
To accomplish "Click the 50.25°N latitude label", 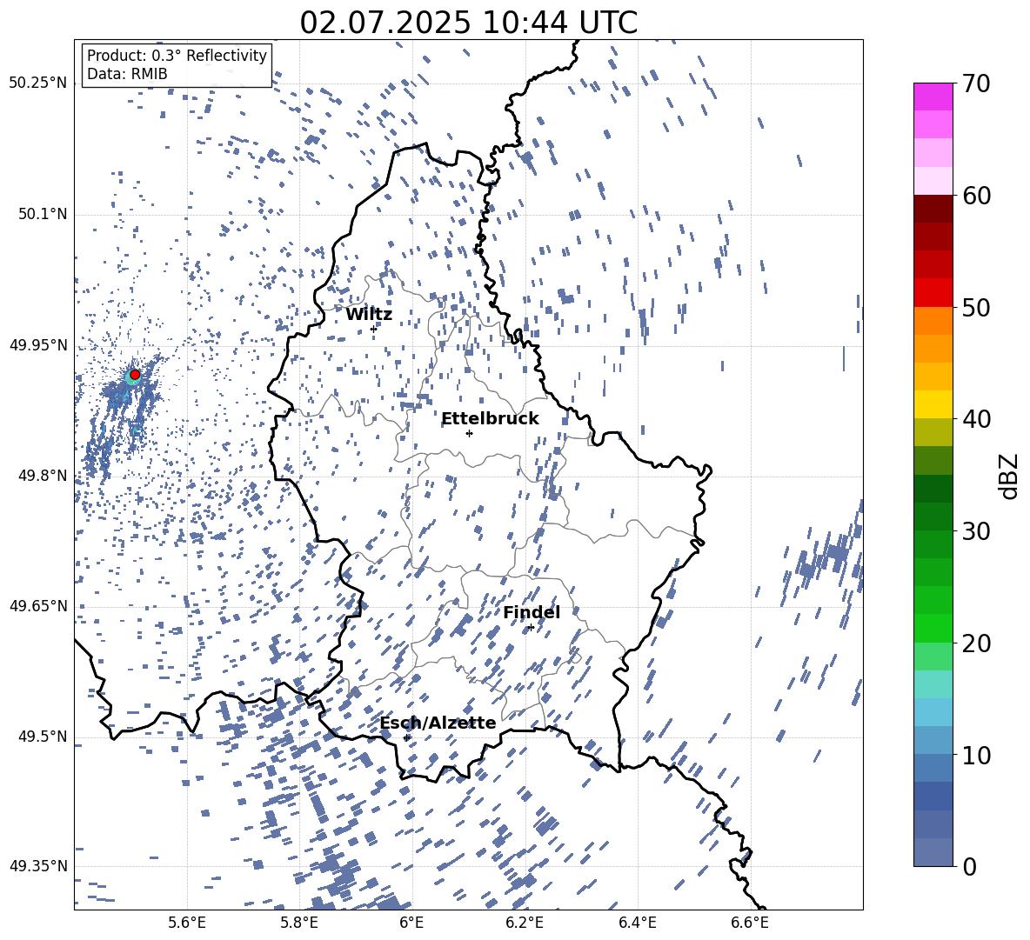I will coord(38,83).
